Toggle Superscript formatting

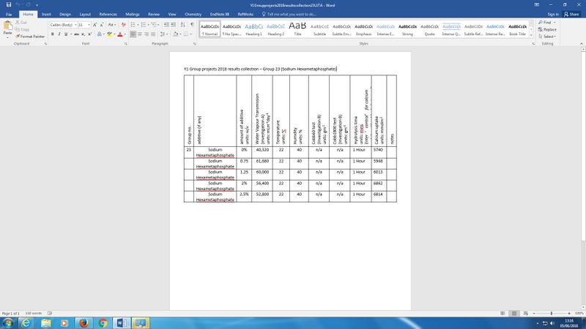pos(89,34)
